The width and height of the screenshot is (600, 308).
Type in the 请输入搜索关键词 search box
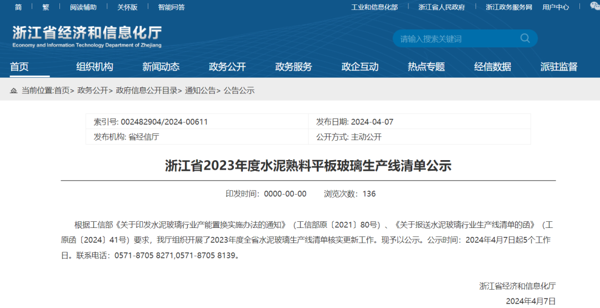tap(456, 38)
